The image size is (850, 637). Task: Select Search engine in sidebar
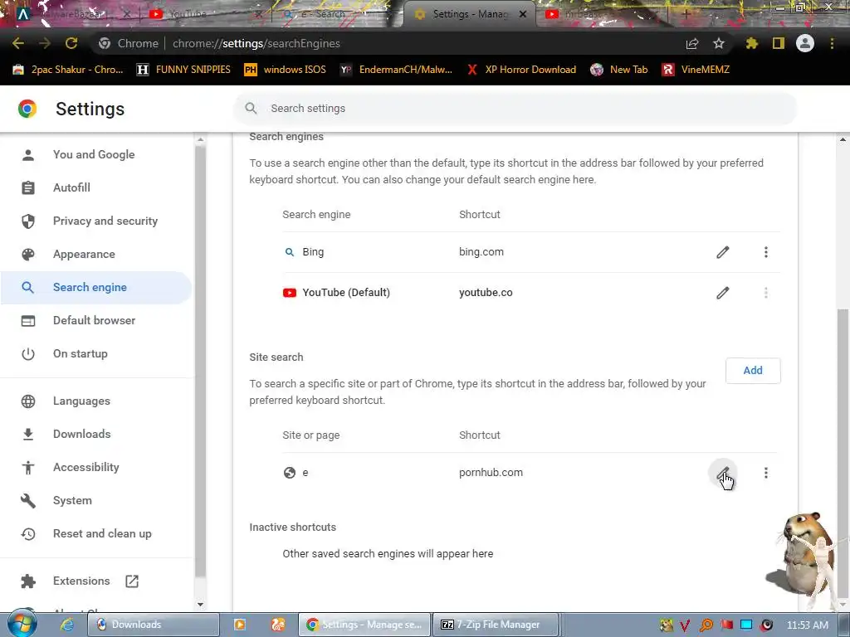point(96,287)
